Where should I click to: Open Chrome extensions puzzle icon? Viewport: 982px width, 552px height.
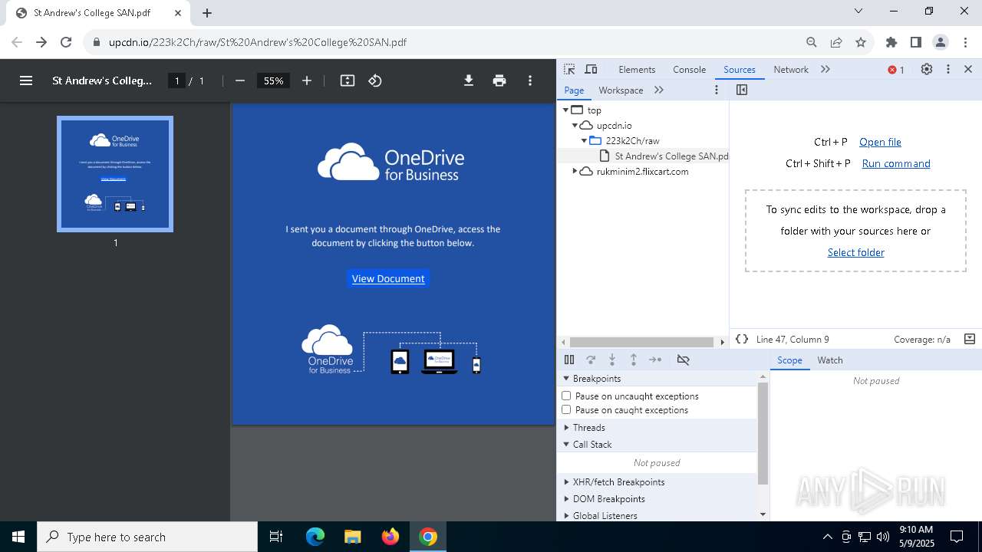pyautogui.click(x=891, y=42)
